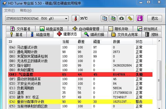Click the 失败 status in the BE row
This screenshot has height=109, width=166.
pyautogui.click(x=139, y=74)
